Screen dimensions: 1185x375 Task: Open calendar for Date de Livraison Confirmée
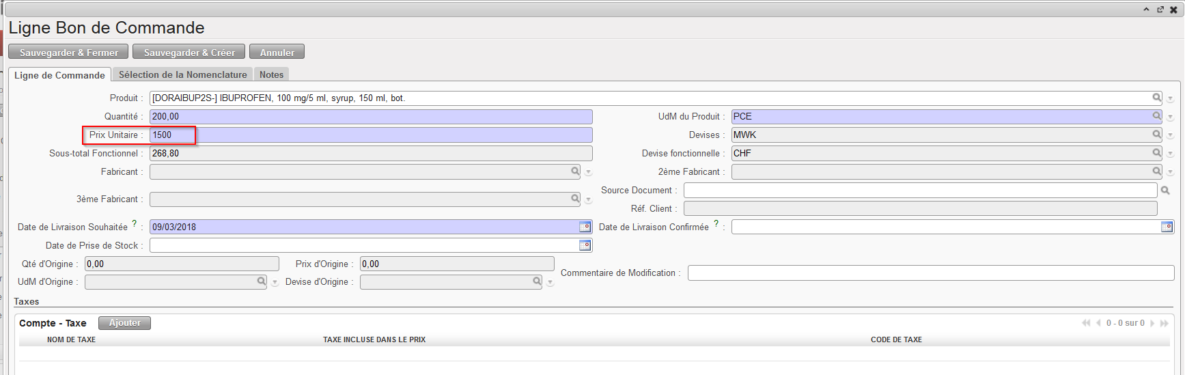(1167, 227)
